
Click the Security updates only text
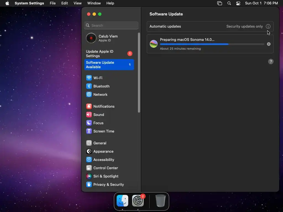244,26
